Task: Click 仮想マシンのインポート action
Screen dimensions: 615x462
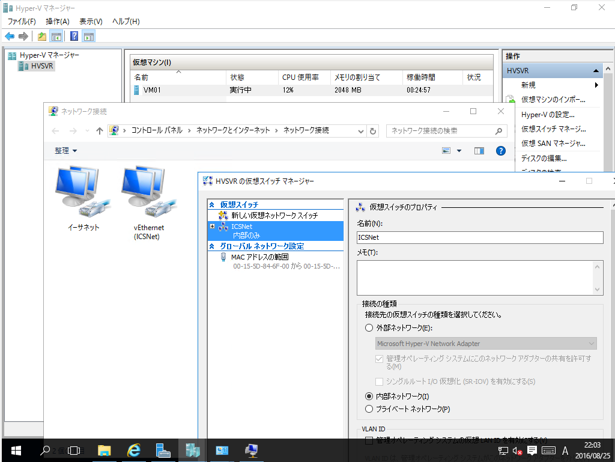Action: pos(553,100)
